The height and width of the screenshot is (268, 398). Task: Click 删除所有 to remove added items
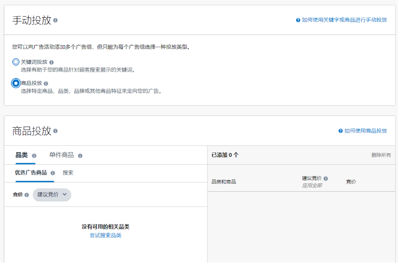tap(381, 155)
